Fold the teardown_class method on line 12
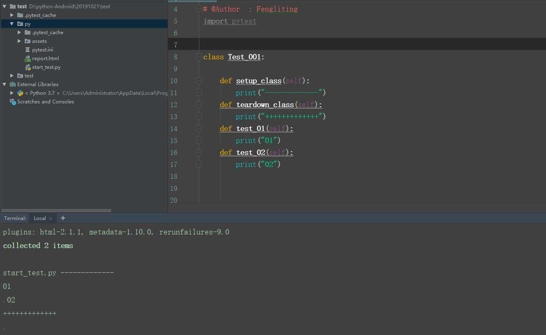The width and height of the screenshot is (546, 335). pyautogui.click(x=199, y=105)
